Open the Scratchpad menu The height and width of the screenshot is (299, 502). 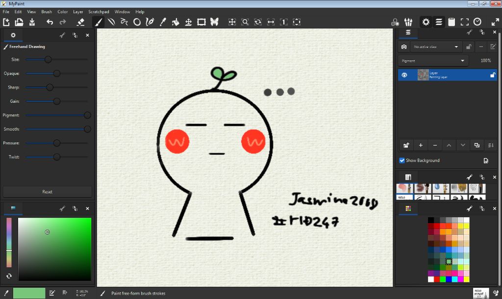point(99,12)
